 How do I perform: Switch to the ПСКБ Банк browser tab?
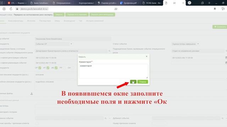[x=152, y=3]
